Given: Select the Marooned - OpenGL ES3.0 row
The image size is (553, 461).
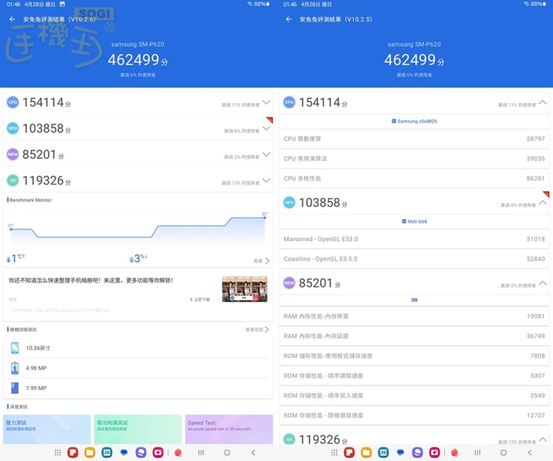Looking at the screenshot, I should point(414,239).
